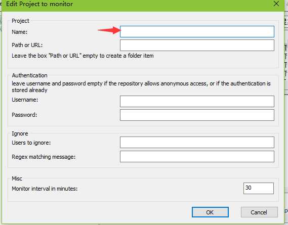Click the "Username:" label text

pyautogui.click(x=25, y=100)
